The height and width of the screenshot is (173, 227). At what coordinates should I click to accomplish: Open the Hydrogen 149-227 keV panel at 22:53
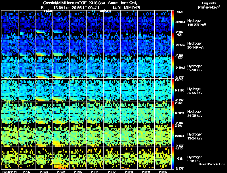[x=44, y=22]
